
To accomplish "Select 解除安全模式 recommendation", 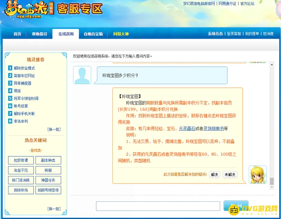I will [x=24, y=68].
